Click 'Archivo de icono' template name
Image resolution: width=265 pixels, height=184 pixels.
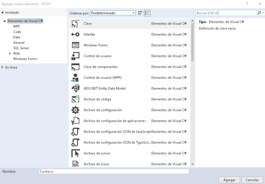(96, 164)
